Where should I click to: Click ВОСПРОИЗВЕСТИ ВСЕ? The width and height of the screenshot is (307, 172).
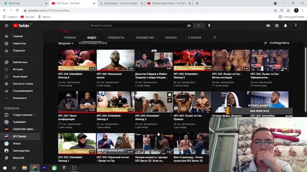point(93,43)
